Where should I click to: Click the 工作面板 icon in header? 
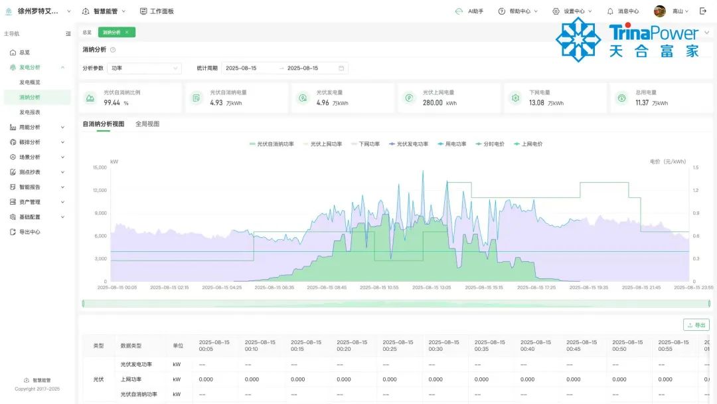tap(143, 11)
